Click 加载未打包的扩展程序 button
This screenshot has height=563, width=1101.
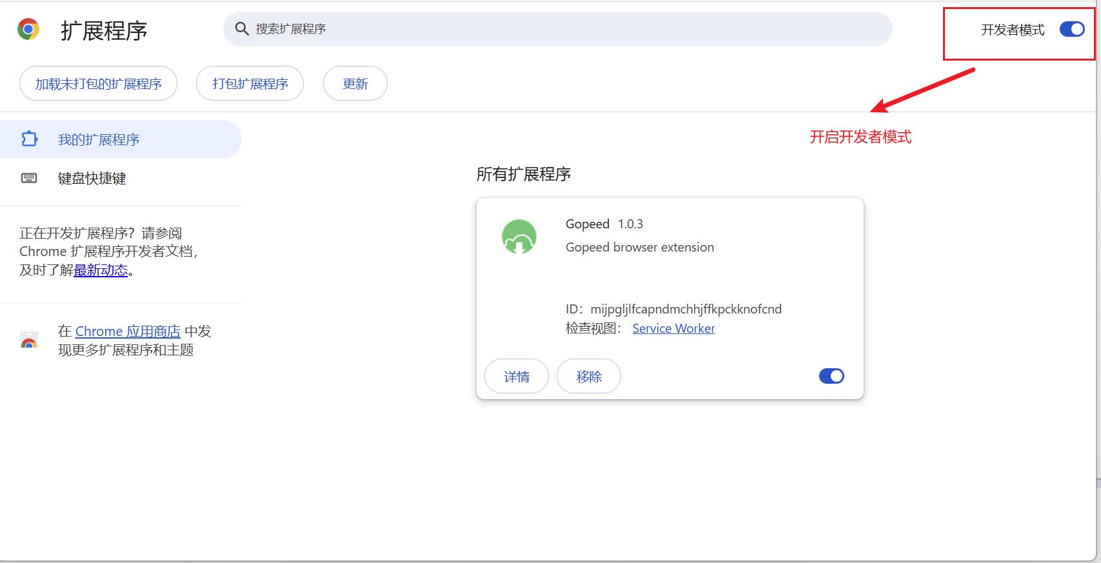coord(98,84)
